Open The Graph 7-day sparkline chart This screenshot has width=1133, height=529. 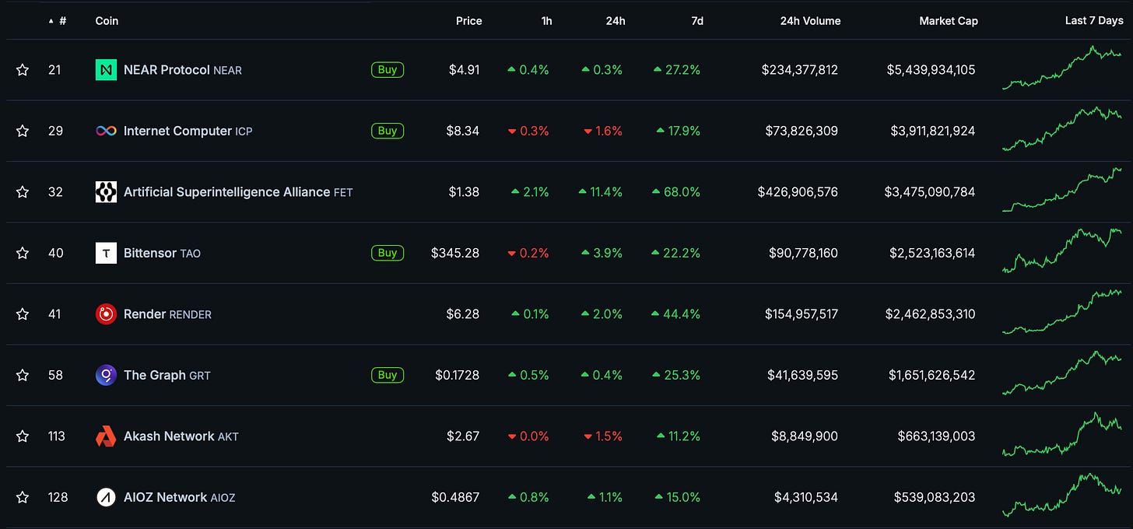coord(1062,373)
